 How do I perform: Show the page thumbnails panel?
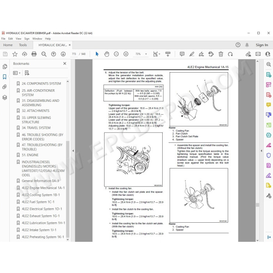5,67
